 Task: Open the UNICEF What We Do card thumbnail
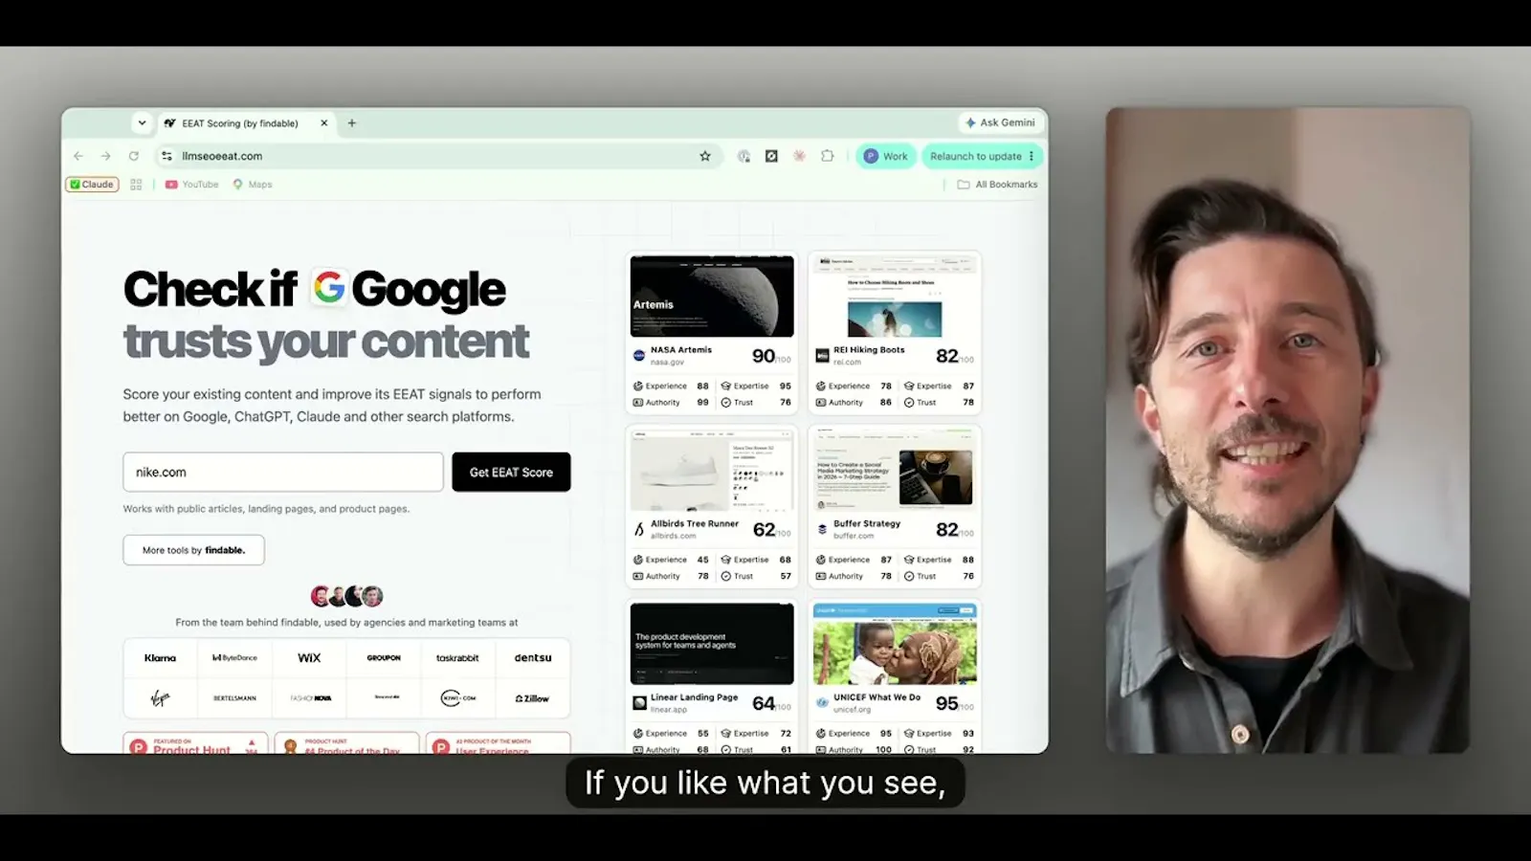(895, 643)
